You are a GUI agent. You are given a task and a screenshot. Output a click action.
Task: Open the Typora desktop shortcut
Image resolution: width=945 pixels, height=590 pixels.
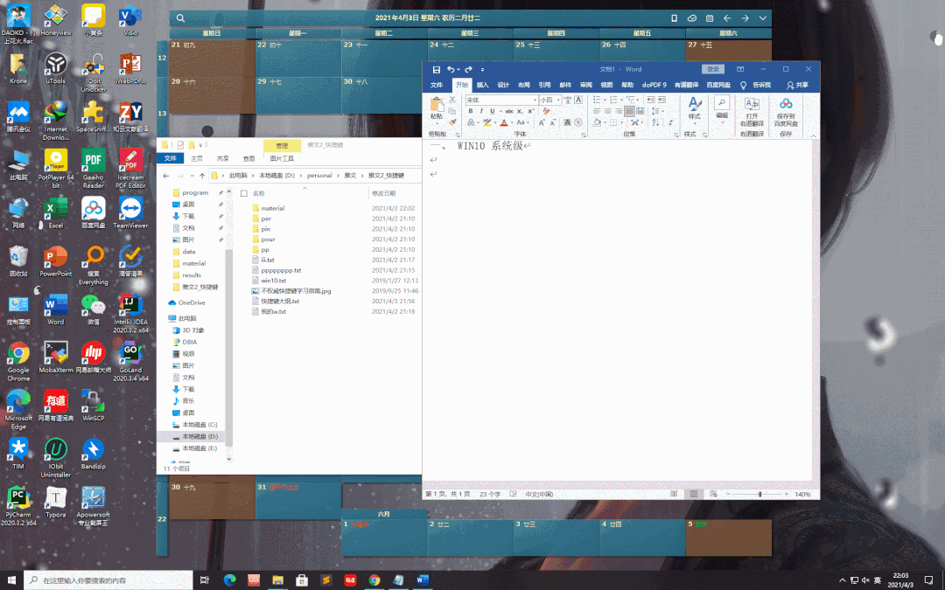coord(55,502)
